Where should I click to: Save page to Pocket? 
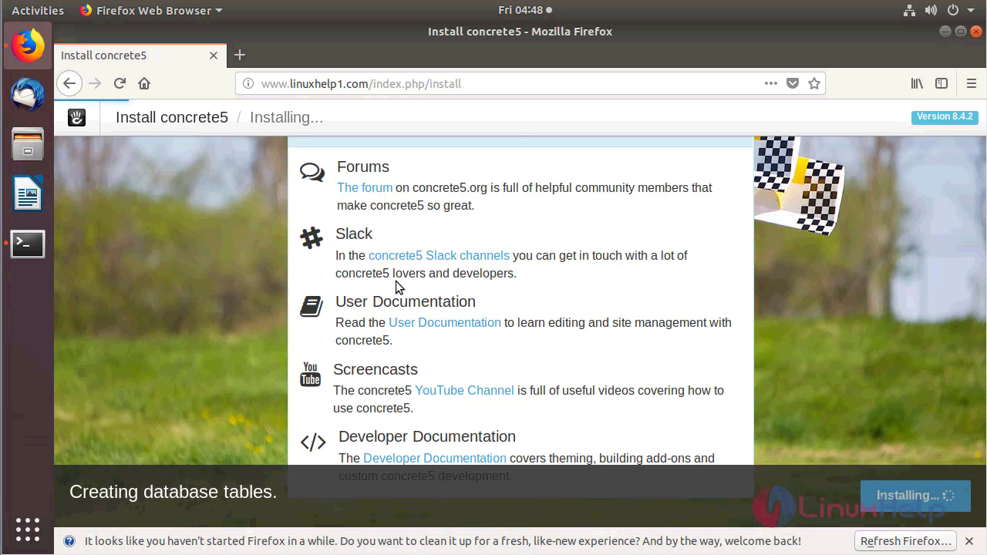tap(793, 83)
